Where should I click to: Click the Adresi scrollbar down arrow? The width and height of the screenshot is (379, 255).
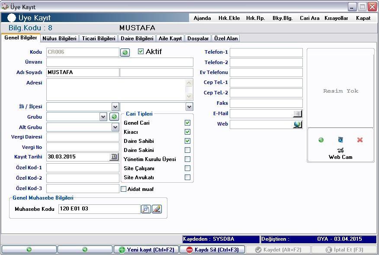click(x=189, y=97)
